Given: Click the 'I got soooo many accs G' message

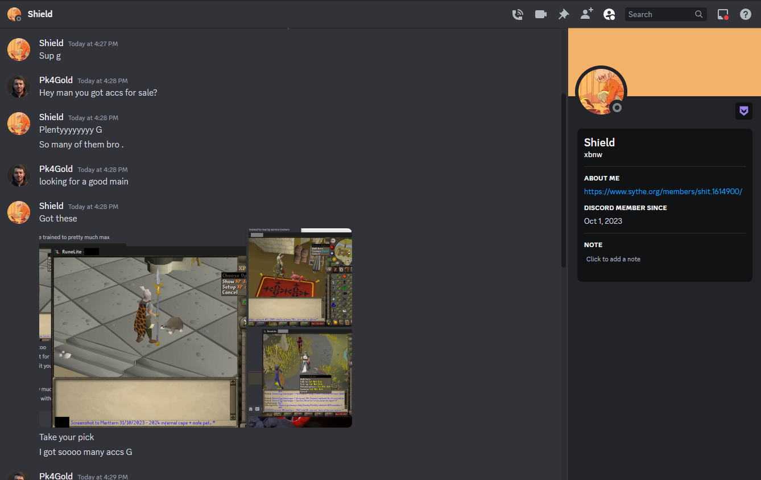Looking at the screenshot, I should (86, 452).
